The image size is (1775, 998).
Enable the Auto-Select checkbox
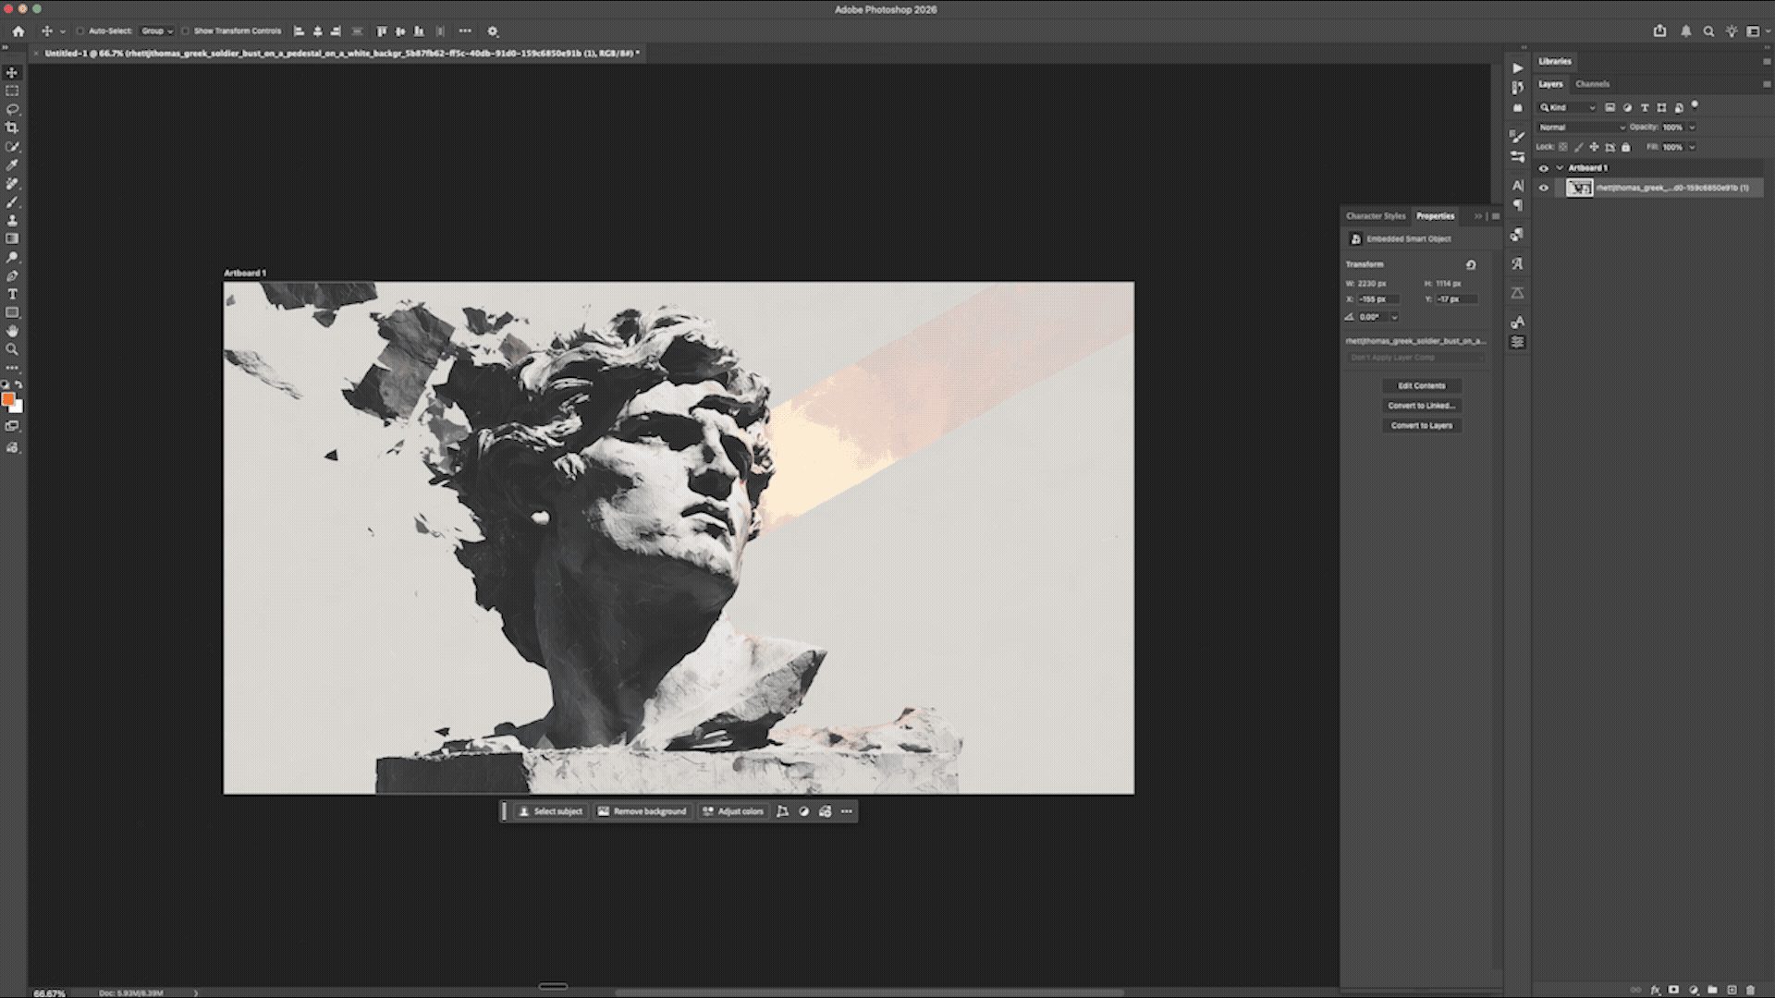coord(80,31)
